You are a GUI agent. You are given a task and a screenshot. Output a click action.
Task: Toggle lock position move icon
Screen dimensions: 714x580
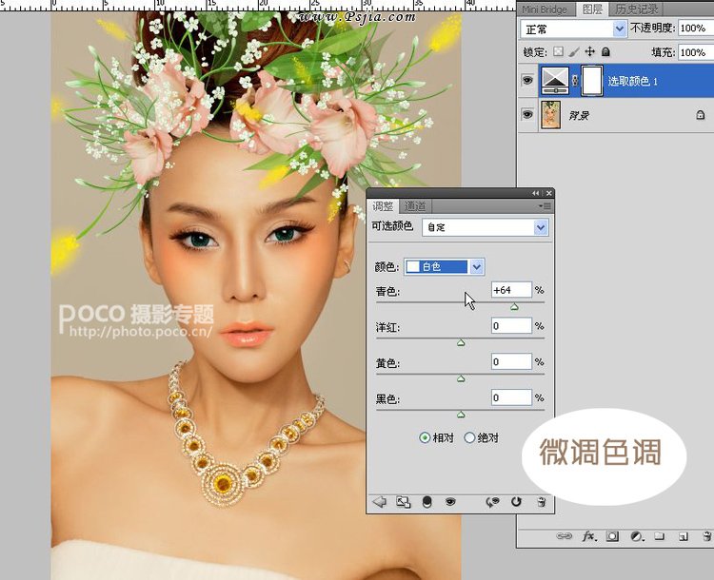coord(589,51)
